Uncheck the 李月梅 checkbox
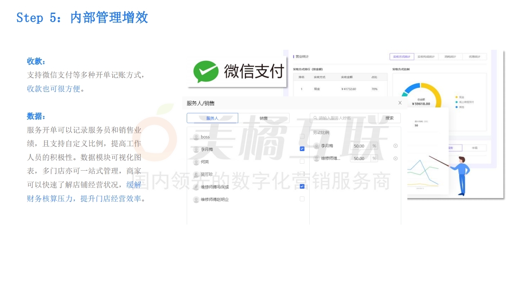Image resolution: width=523 pixels, height=294 pixels. 302,149
